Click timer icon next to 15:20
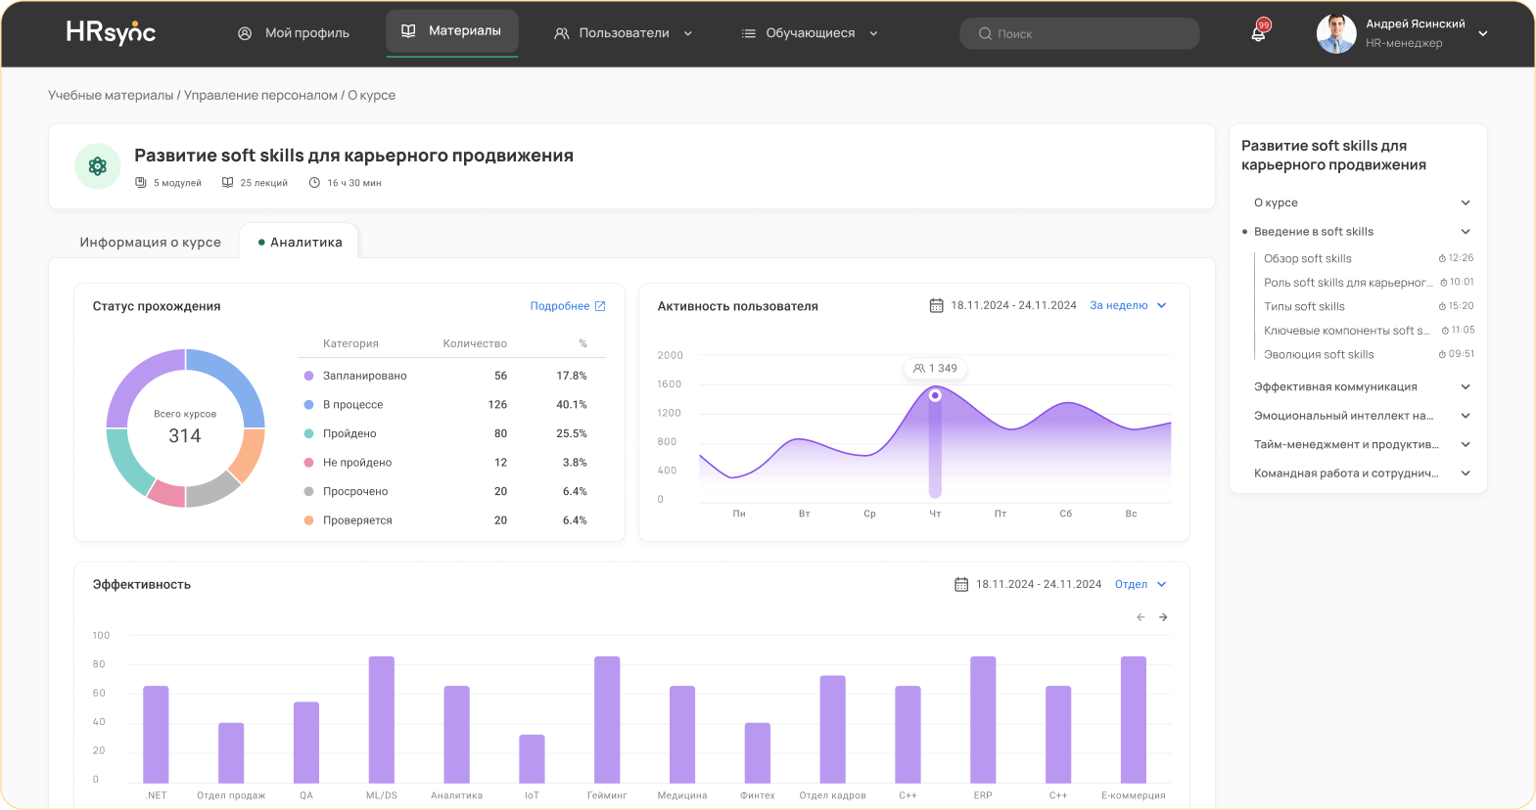This screenshot has height=810, width=1536. pyautogui.click(x=1442, y=306)
